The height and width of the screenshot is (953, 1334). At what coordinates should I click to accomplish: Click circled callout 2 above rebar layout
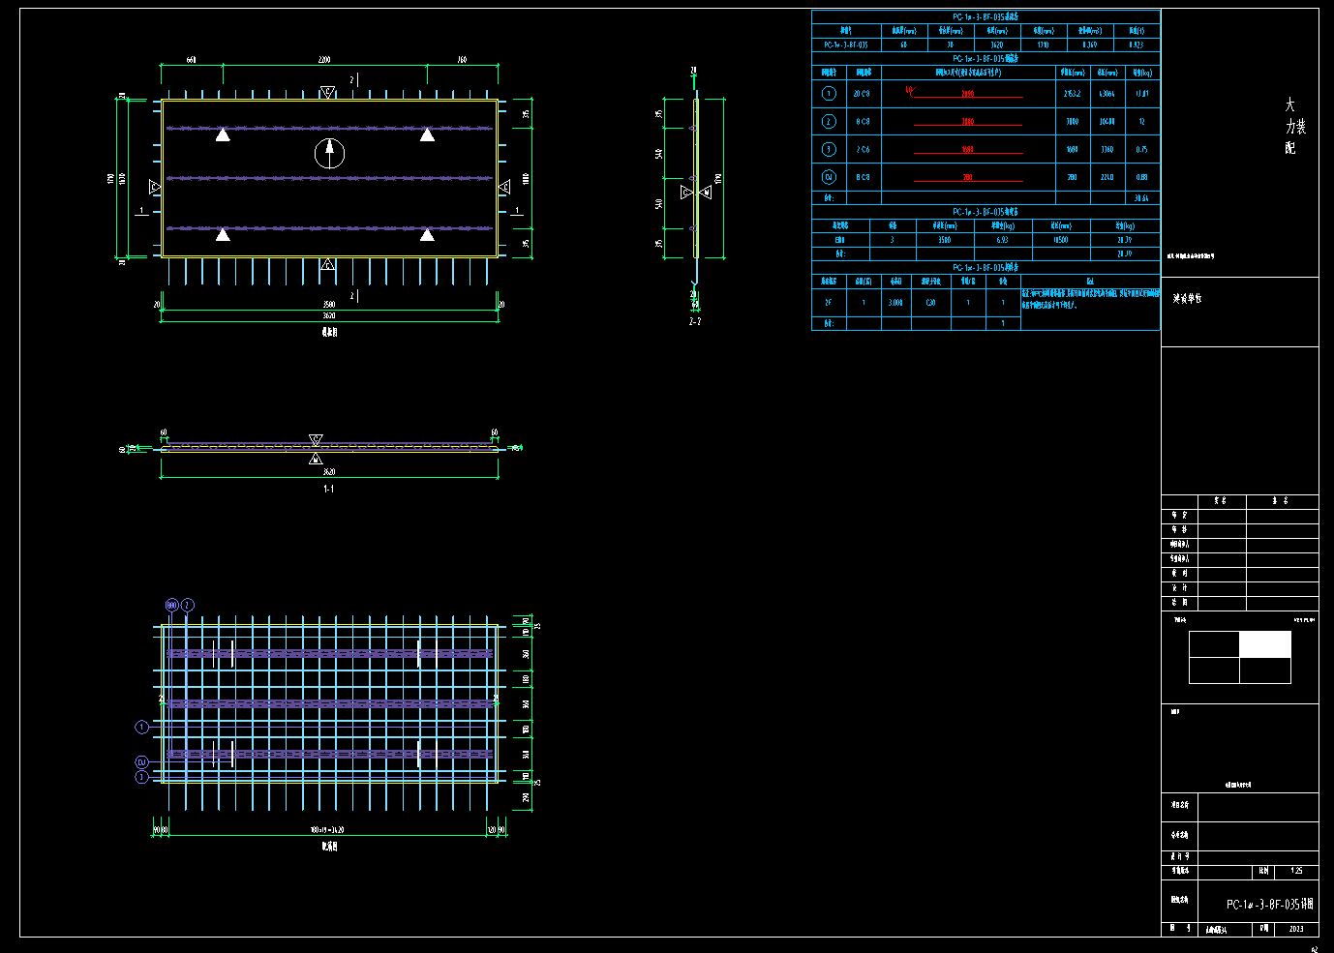tap(188, 605)
